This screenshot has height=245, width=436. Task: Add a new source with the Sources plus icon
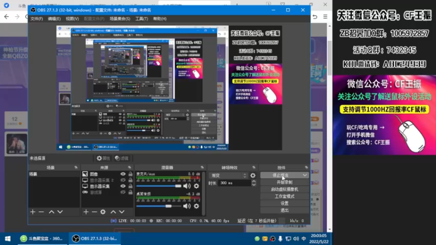tap(86, 212)
